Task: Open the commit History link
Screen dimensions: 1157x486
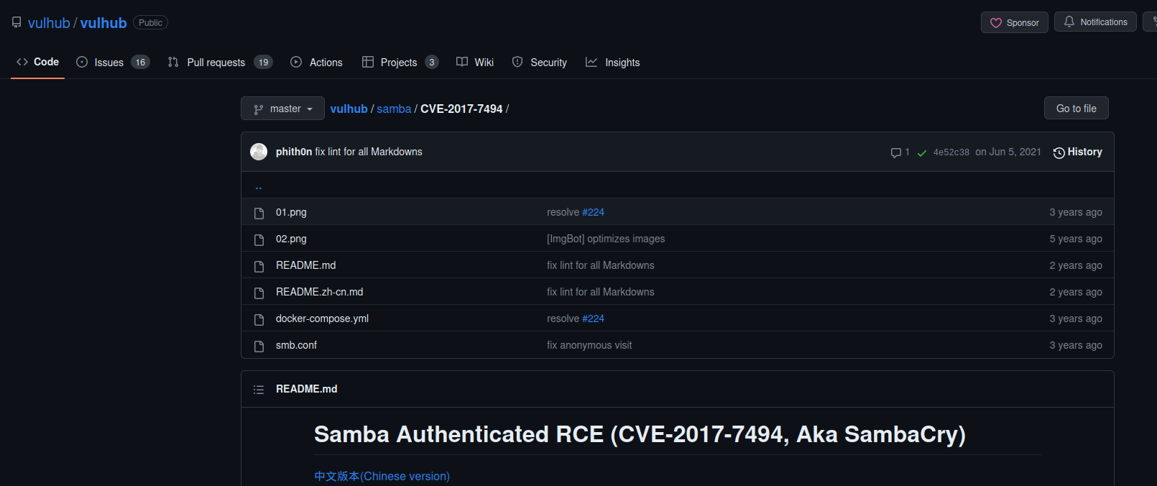Action: click(x=1077, y=152)
